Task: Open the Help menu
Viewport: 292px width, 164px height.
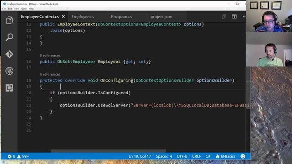Action: [31, 9]
